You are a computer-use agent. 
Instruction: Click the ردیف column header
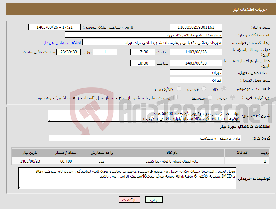click(x=265, y=153)
